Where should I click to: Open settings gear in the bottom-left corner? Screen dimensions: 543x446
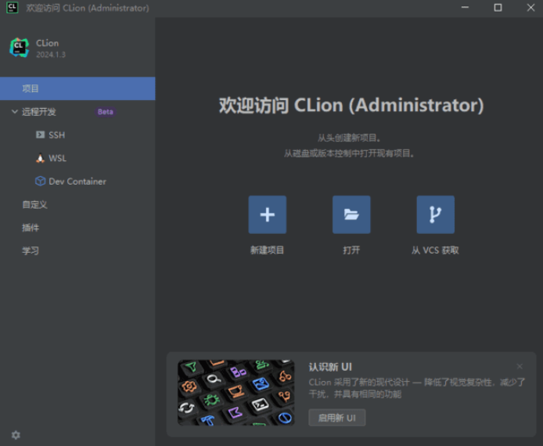coord(16,435)
